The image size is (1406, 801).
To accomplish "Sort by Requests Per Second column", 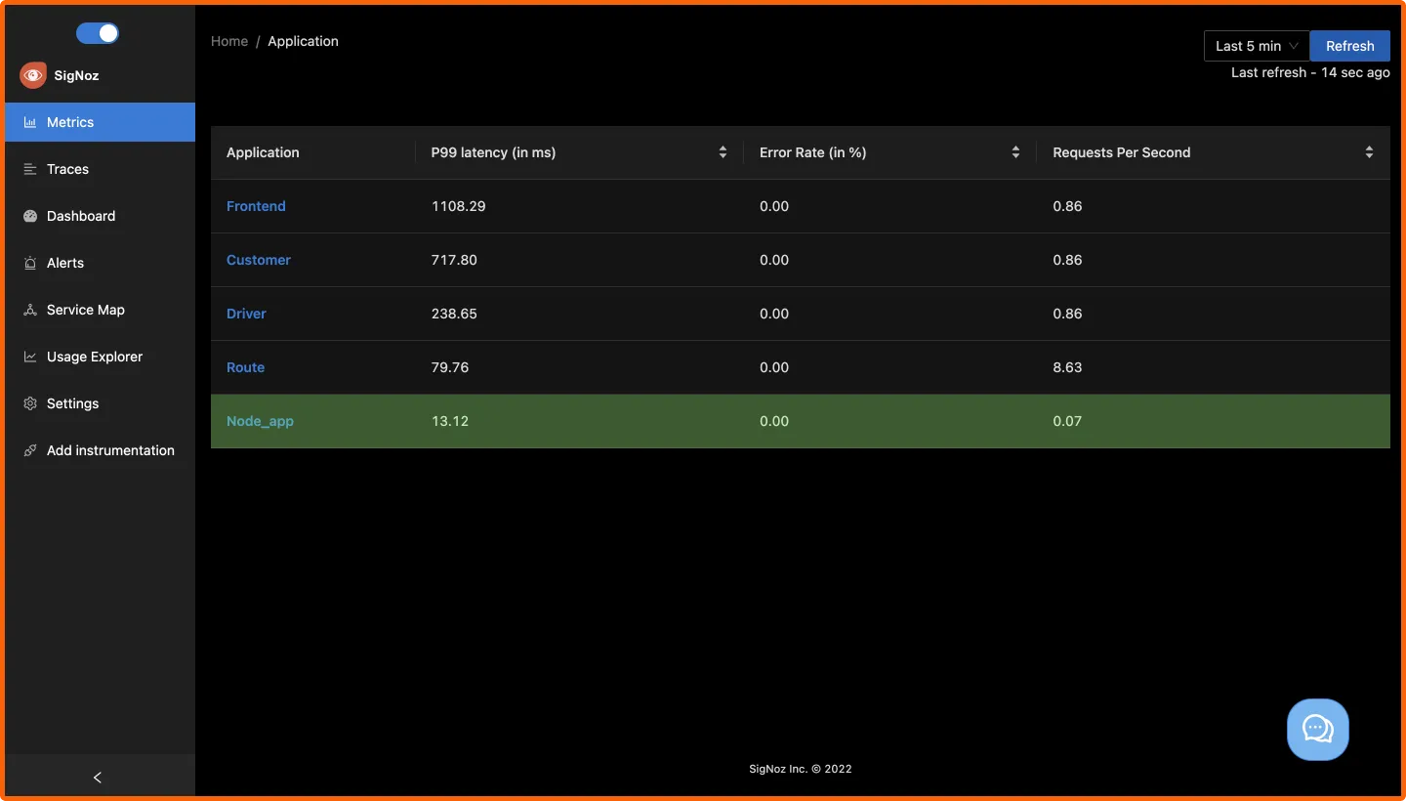I will coord(1369,152).
